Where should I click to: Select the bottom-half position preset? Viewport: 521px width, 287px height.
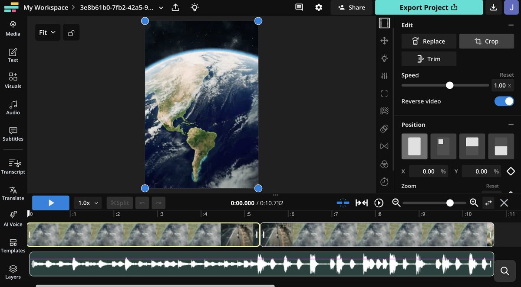pos(501,146)
